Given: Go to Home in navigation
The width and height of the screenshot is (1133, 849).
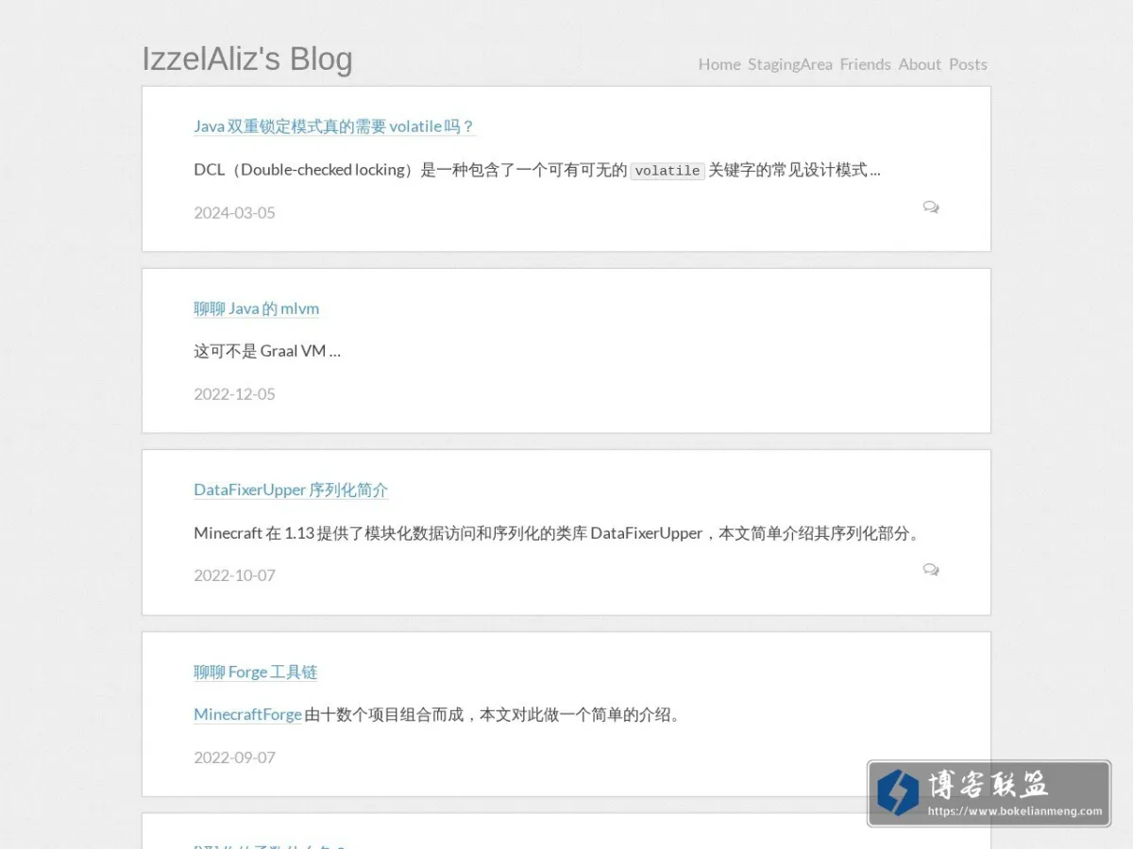Looking at the screenshot, I should pos(719,64).
